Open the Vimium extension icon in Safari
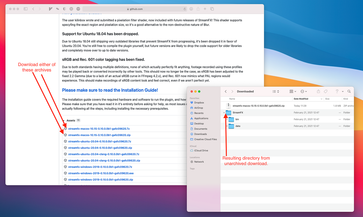This screenshot has width=363, height=217. pyautogui.click(x=51, y=9)
